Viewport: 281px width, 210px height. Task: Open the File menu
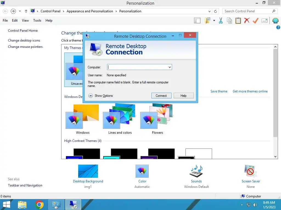(5, 20)
